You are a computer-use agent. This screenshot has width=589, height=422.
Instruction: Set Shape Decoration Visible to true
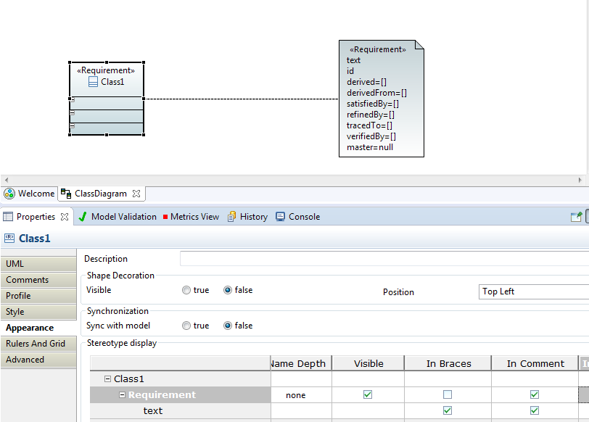(x=186, y=290)
